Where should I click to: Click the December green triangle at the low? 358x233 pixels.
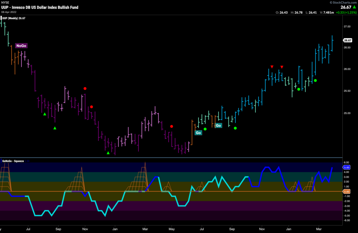point(108,153)
